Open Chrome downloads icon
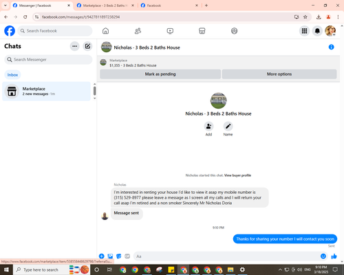Viewport: 344px width, 275px height. [x=319, y=16]
